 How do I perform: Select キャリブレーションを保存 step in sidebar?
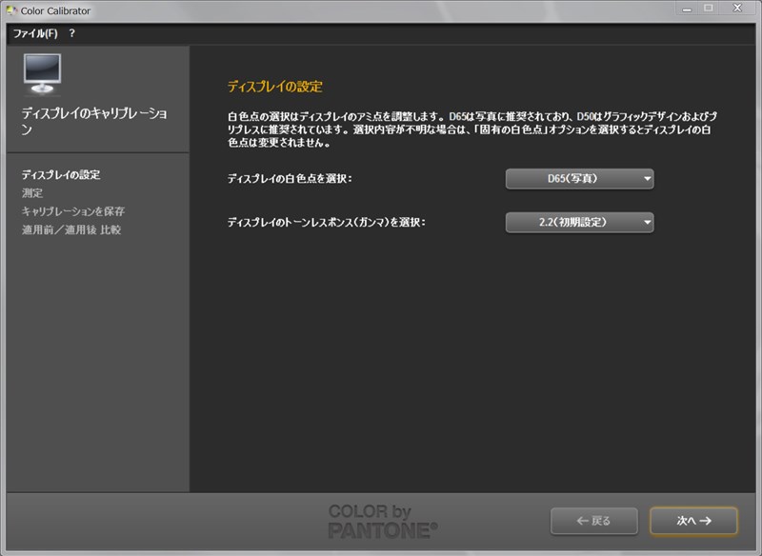point(73,211)
